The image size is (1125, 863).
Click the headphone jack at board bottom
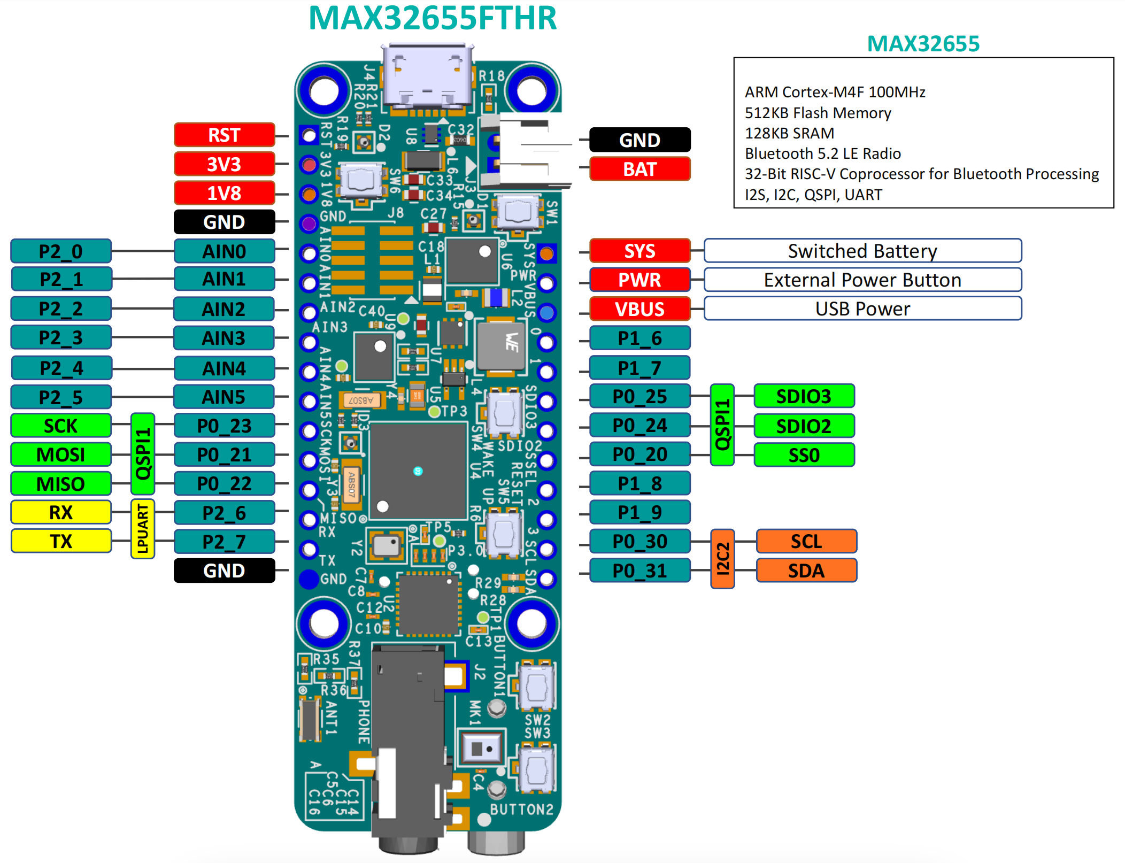pyautogui.click(x=409, y=749)
